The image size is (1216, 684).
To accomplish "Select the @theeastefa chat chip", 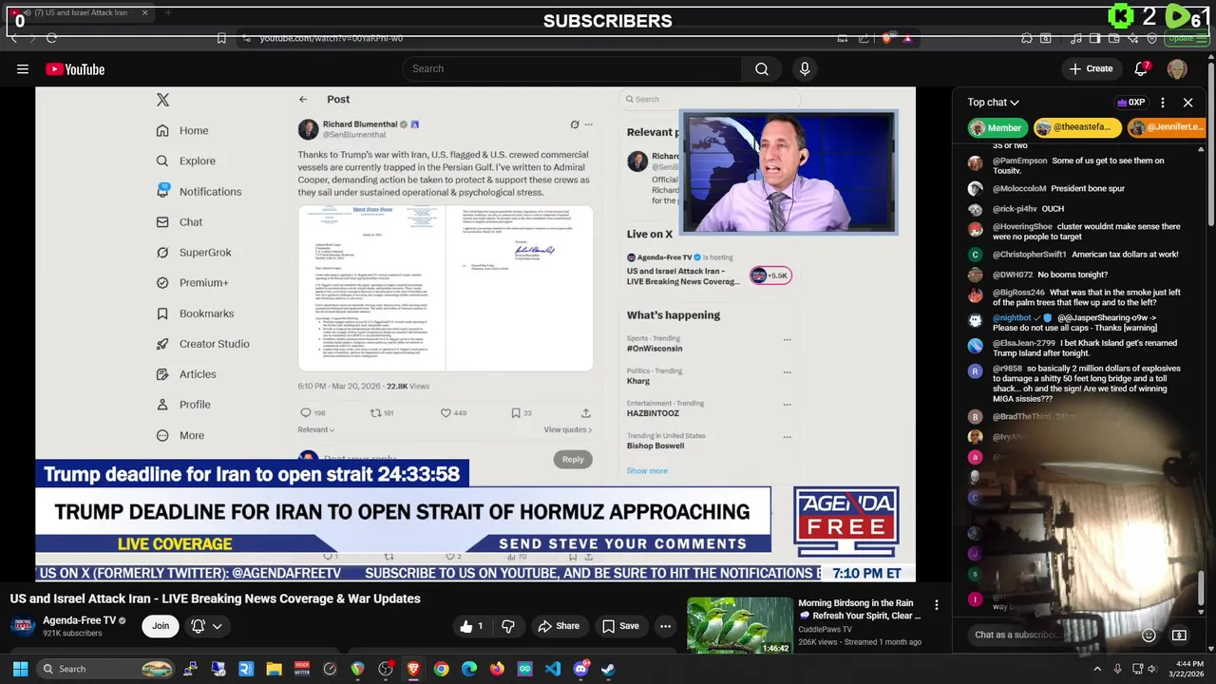I will click(1077, 127).
